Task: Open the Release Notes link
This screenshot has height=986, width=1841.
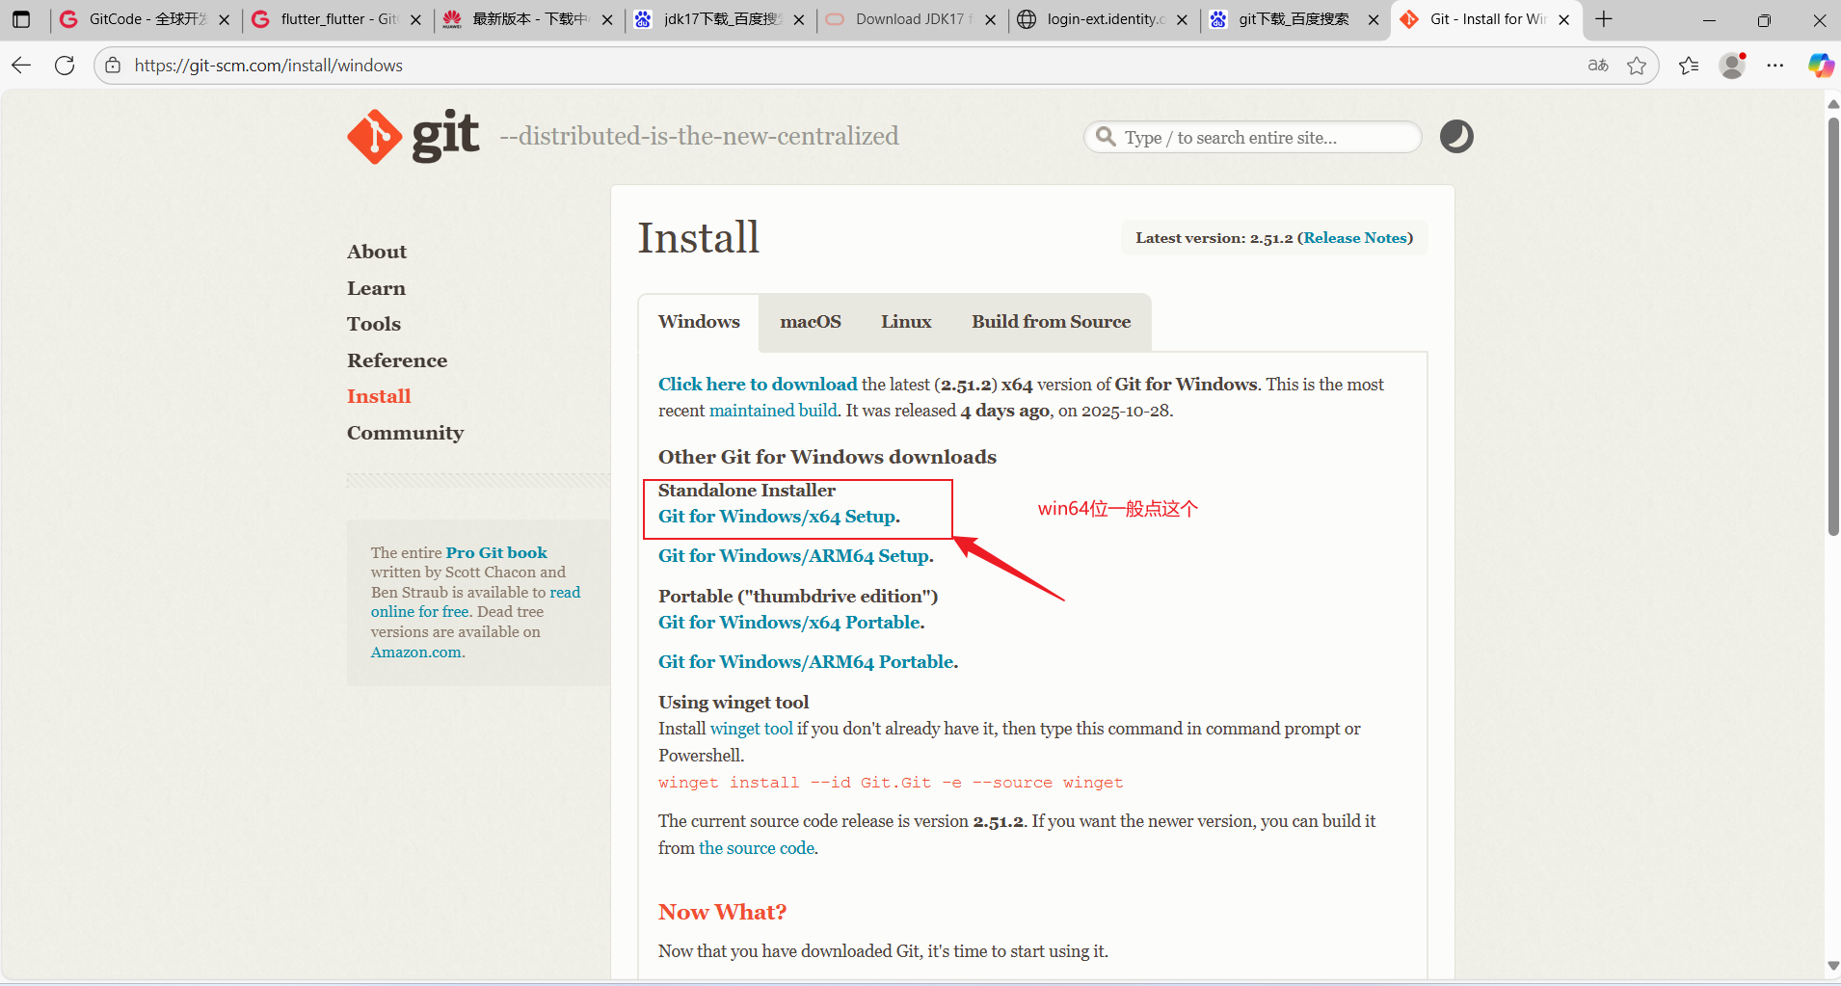Action: tap(1355, 238)
